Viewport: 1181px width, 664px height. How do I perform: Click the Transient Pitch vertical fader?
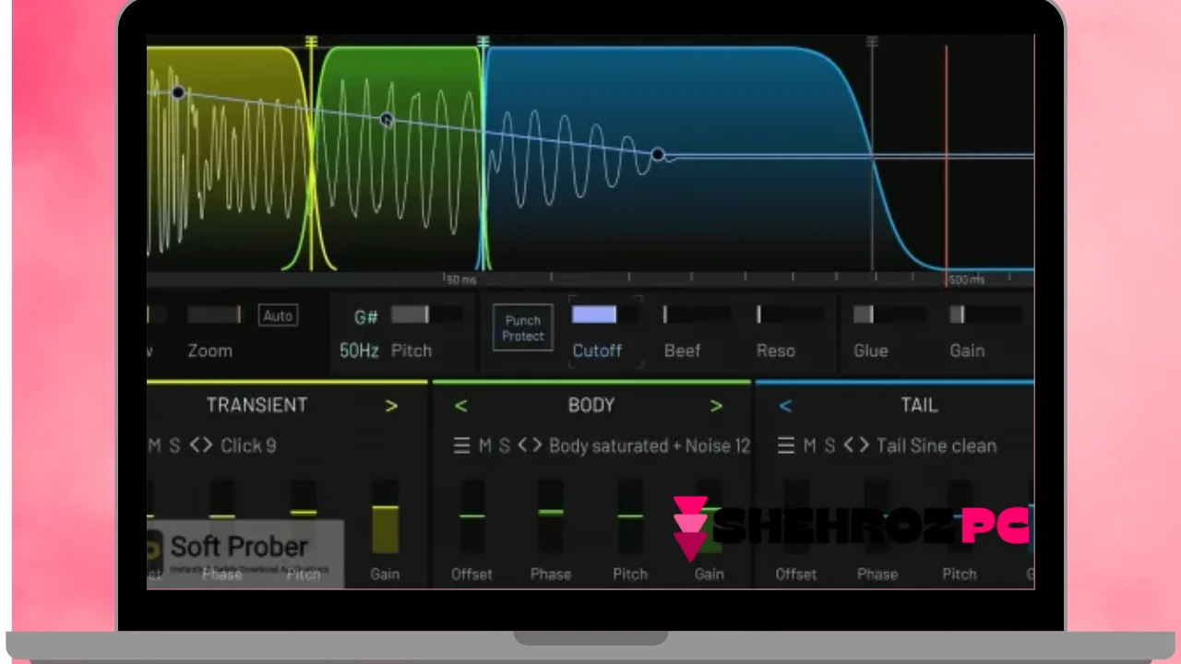point(304,516)
